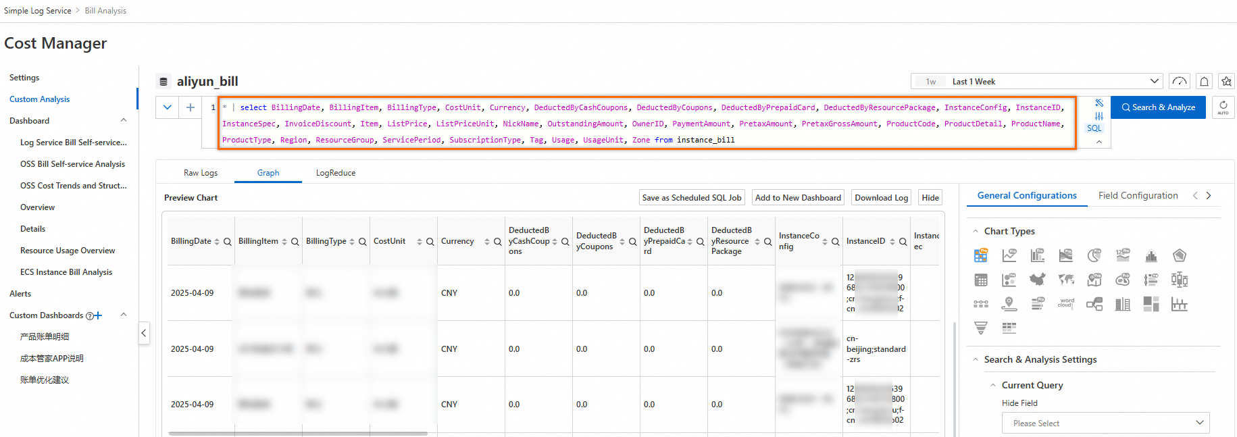Click the alert bell icon
The image size is (1237, 437).
pyautogui.click(x=1204, y=82)
